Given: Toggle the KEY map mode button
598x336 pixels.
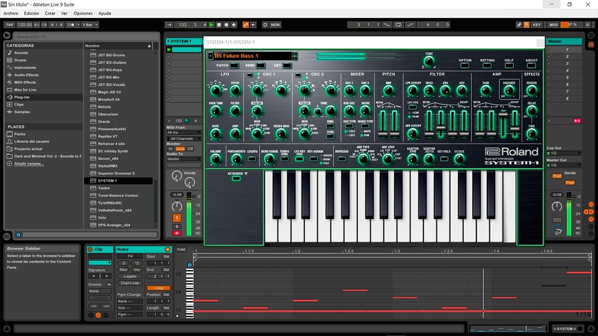Looking at the screenshot, I should pos(537,24).
